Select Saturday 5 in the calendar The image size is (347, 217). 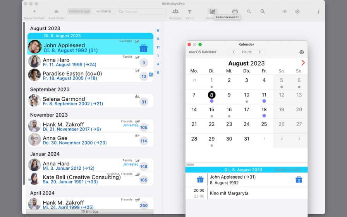pos(282,80)
